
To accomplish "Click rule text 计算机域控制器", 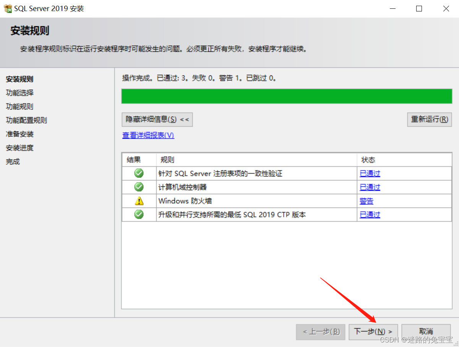I will (183, 187).
